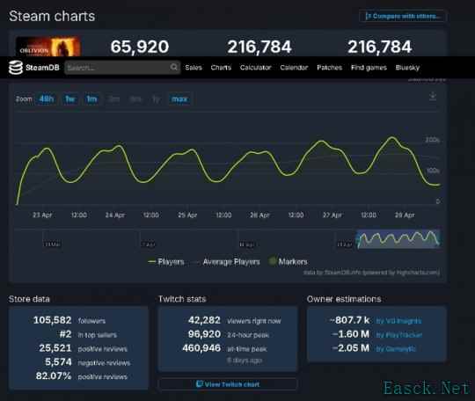This screenshot has height=401, width=475.
Task: Click the SteamDB brand name text
Action: [42, 68]
